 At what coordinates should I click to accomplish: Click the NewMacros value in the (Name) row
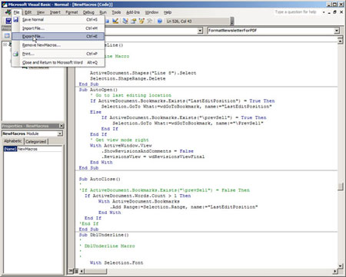pyautogui.click(x=39, y=149)
